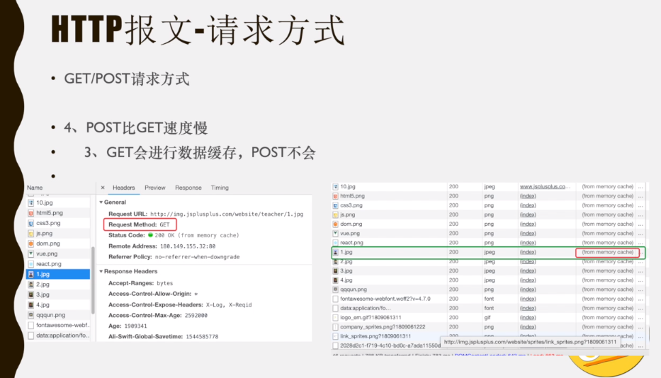Click react.png file icon in left list

[30, 264]
